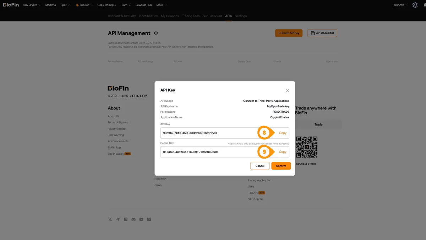Viewport: 426px width, 240px height.
Task: Click the API Key Name column header
Action: 115,62
